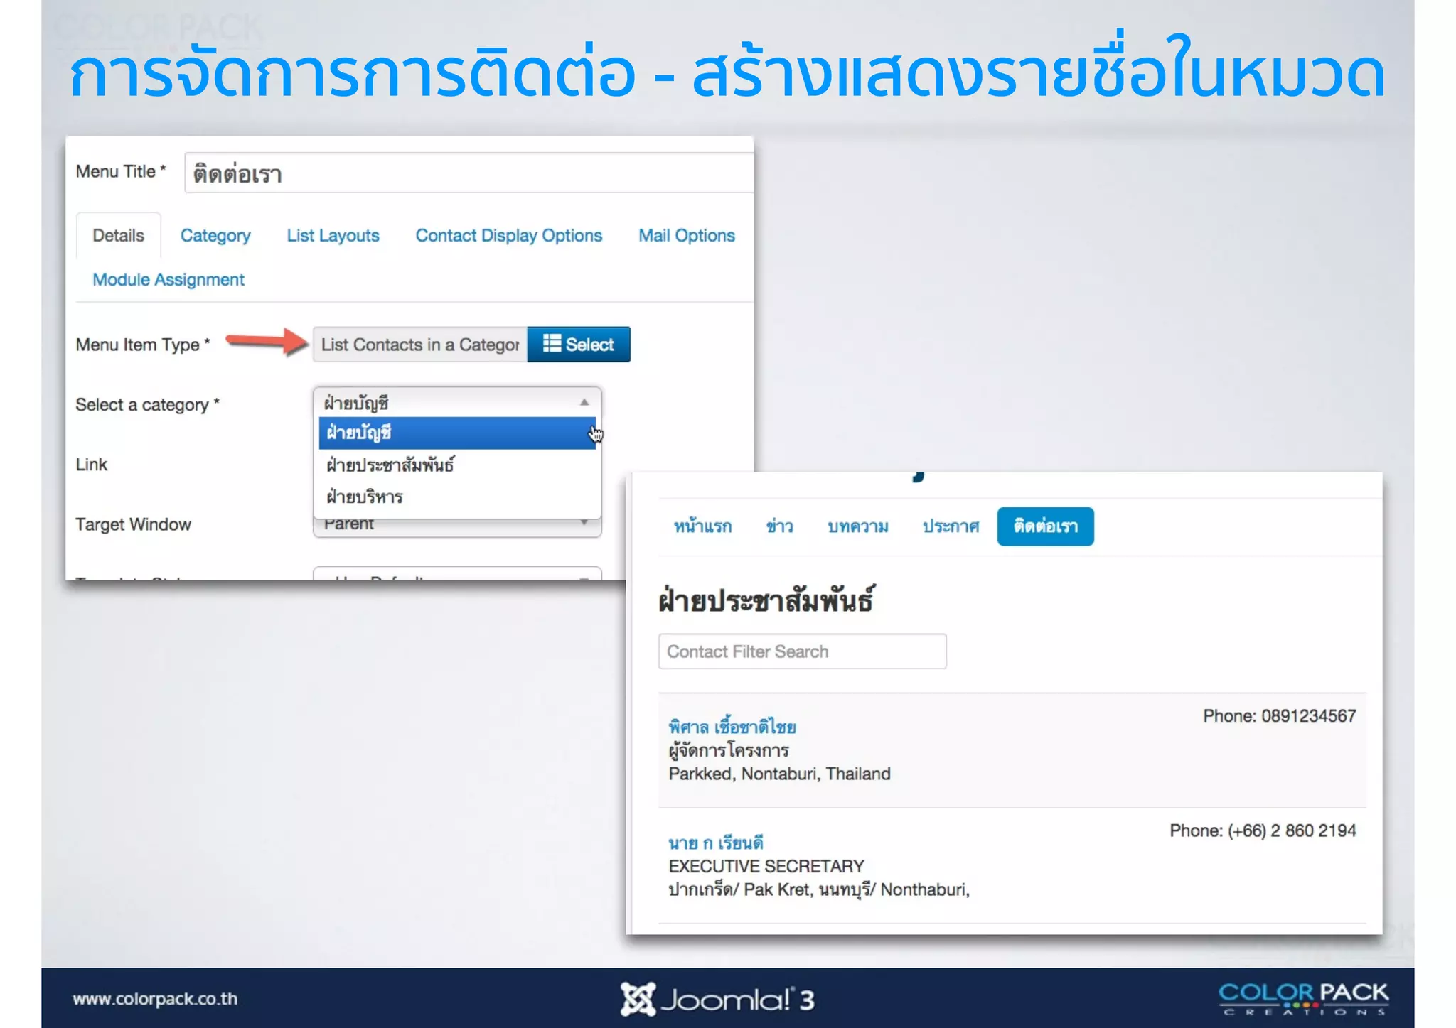Open the List Layouts tab
Viewport: 1456px width, 1028px height.
coord(333,235)
